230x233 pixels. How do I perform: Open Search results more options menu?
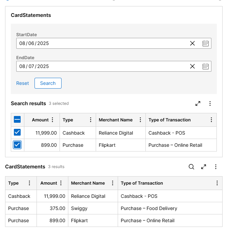pyautogui.click(x=210, y=103)
